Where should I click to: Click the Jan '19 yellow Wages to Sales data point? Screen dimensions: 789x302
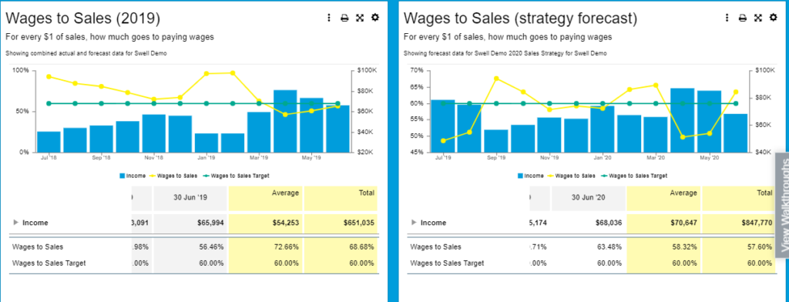[206, 73]
